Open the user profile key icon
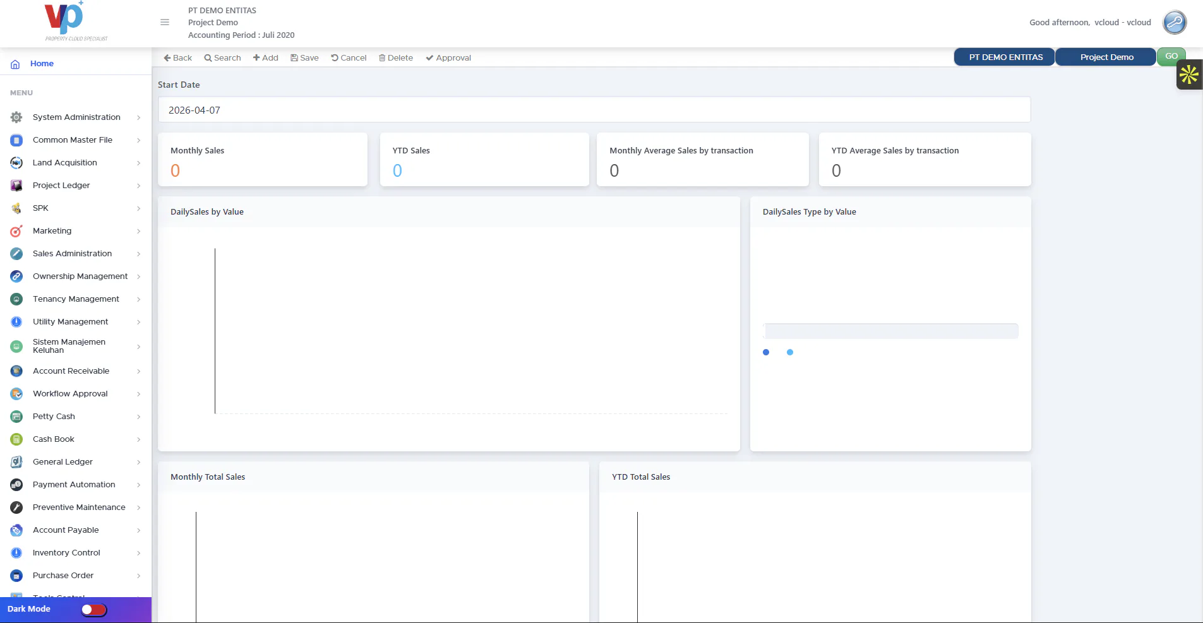Viewport: 1203px width, 623px height. click(x=1175, y=22)
